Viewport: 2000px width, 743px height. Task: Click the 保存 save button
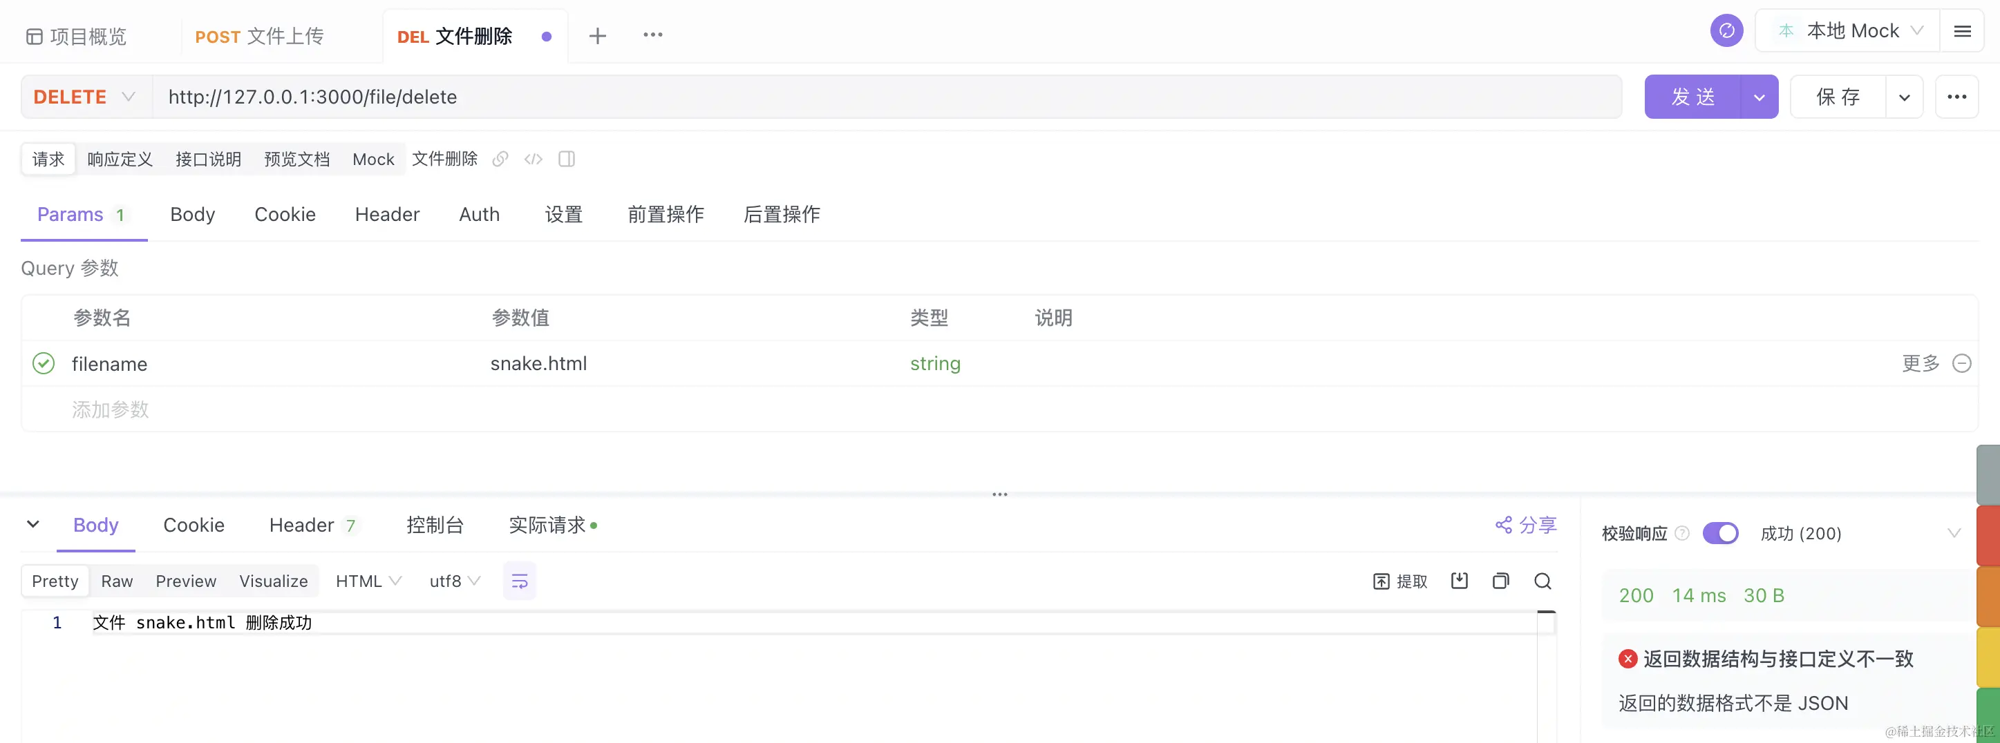1838,97
